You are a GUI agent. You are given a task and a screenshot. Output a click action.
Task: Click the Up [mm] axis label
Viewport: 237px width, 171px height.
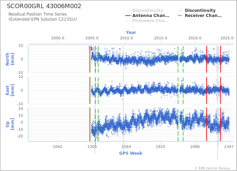click(10, 124)
